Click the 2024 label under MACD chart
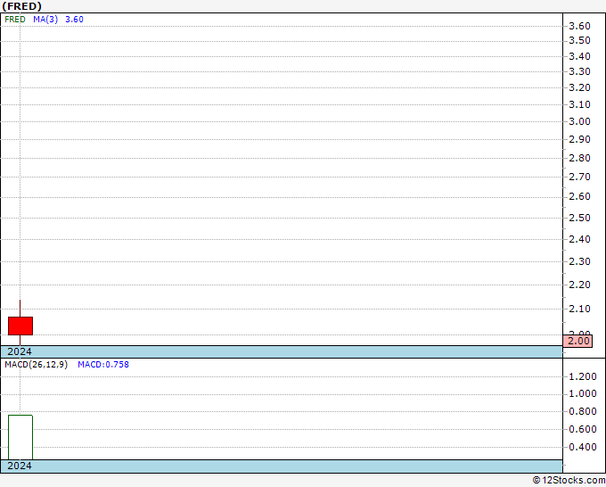 [20, 466]
